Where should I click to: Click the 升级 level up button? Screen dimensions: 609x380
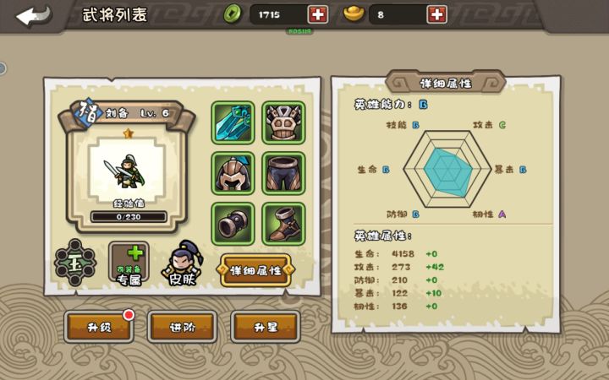pyautogui.click(x=99, y=327)
